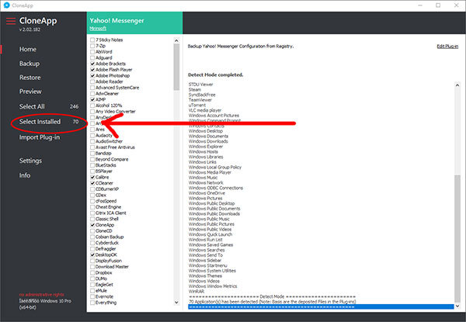Click 'no administrative rights' status text

point(42,295)
